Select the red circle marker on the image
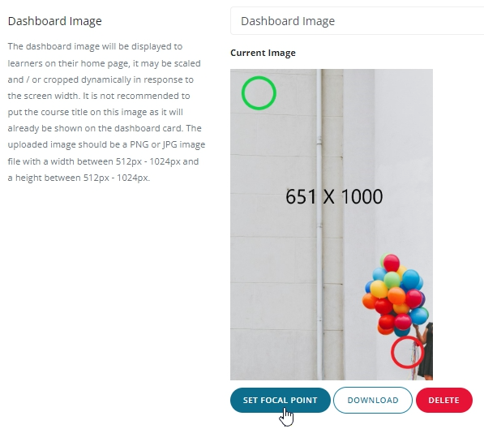Image resolution: width=484 pixels, height=429 pixels. pyautogui.click(x=407, y=352)
